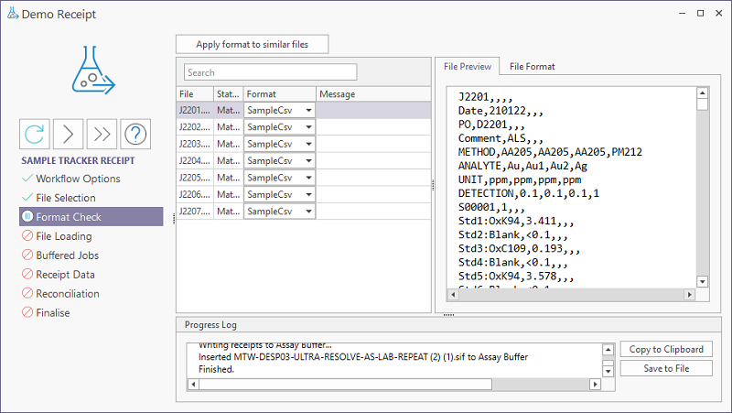Click into the Search input field
732x413 pixels.
point(270,72)
